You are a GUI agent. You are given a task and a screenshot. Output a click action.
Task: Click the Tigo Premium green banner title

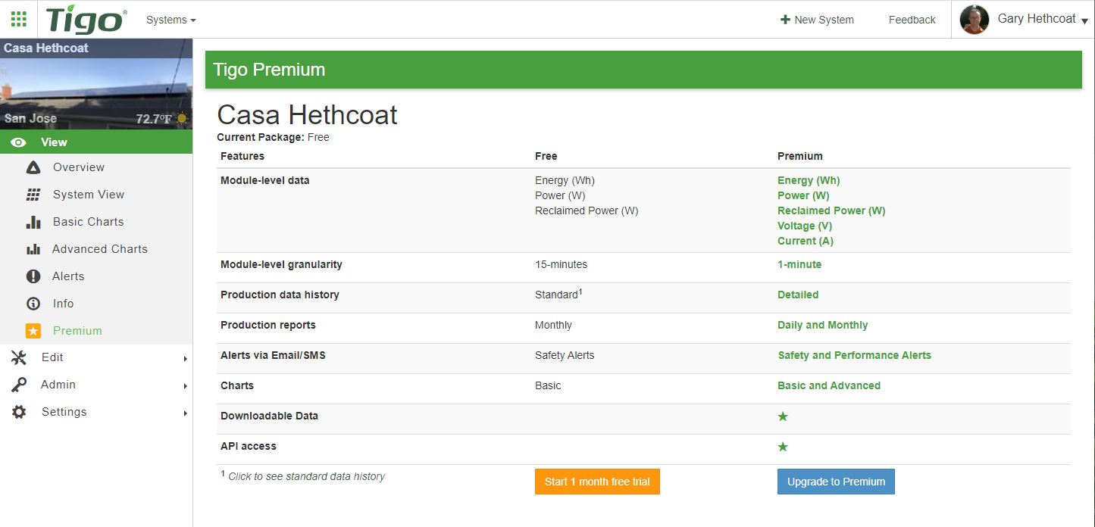269,70
